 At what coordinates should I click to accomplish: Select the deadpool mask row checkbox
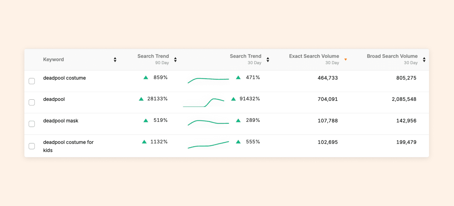(32, 124)
